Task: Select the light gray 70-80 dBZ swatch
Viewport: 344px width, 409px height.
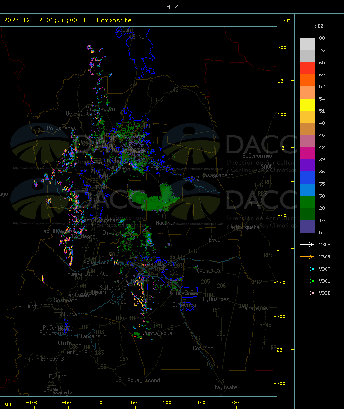Action: 307,44
